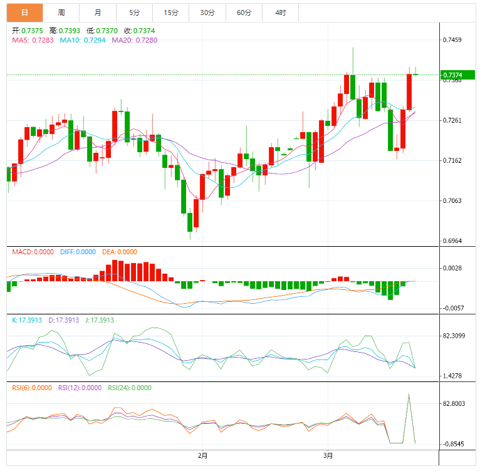
Task: Open the 15分 interval tab
Action: 171,13
